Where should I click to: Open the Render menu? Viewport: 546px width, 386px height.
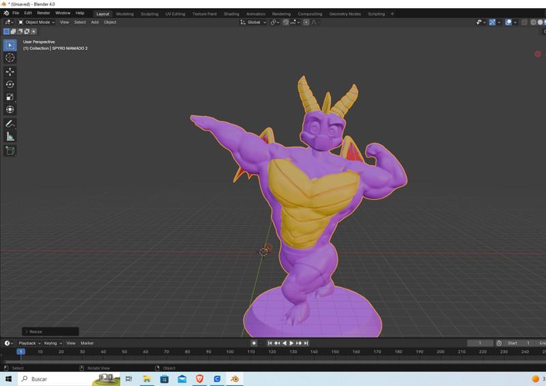pos(44,13)
